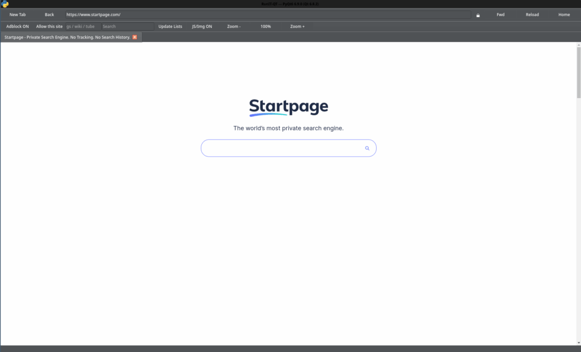The image size is (581, 352).
Task: Click the Python app icon in the title bar
Action: 5,3
